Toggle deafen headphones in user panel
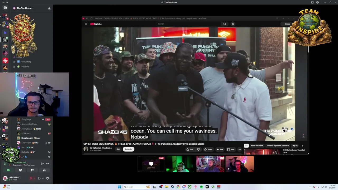This screenshot has height=190, width=338. [x=39, y=178]
